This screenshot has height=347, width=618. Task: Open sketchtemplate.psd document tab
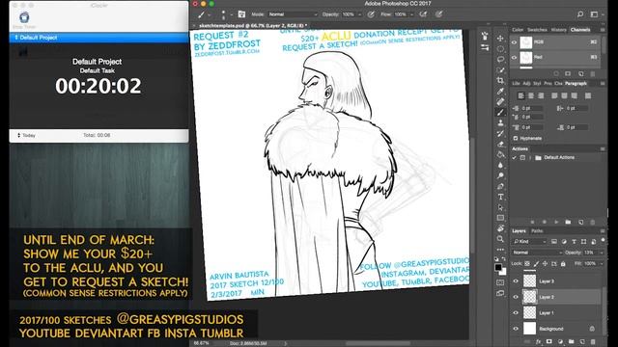pos(252,26)
